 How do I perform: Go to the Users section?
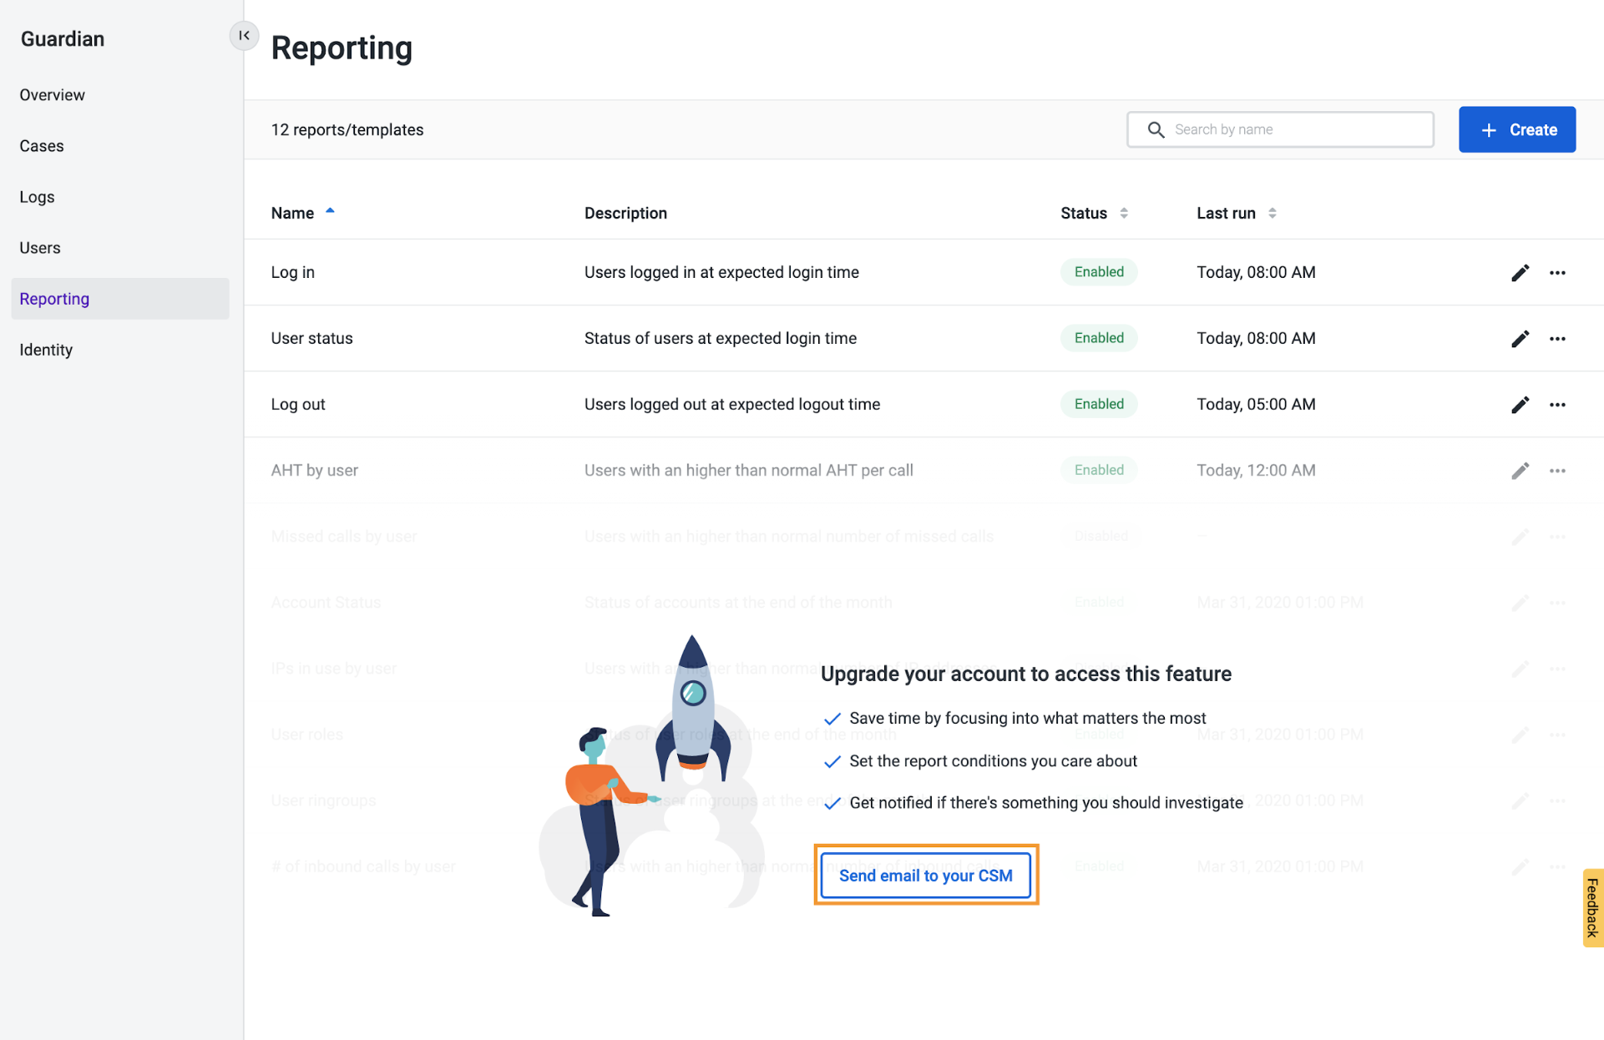point(39,247)
